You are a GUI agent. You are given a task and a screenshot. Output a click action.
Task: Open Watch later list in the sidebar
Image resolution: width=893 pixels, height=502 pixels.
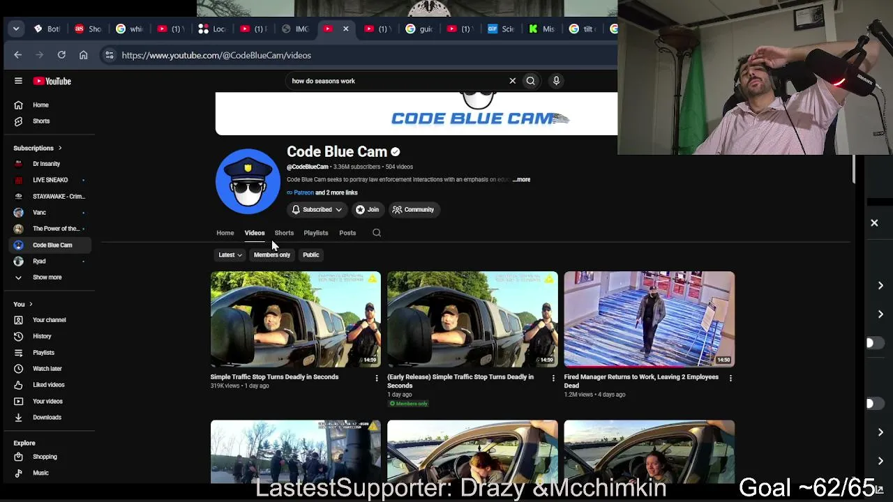coord(47,369)
